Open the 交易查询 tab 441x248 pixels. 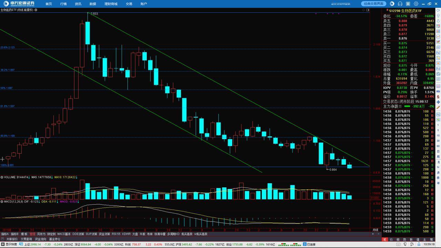(x=26, y=239)
